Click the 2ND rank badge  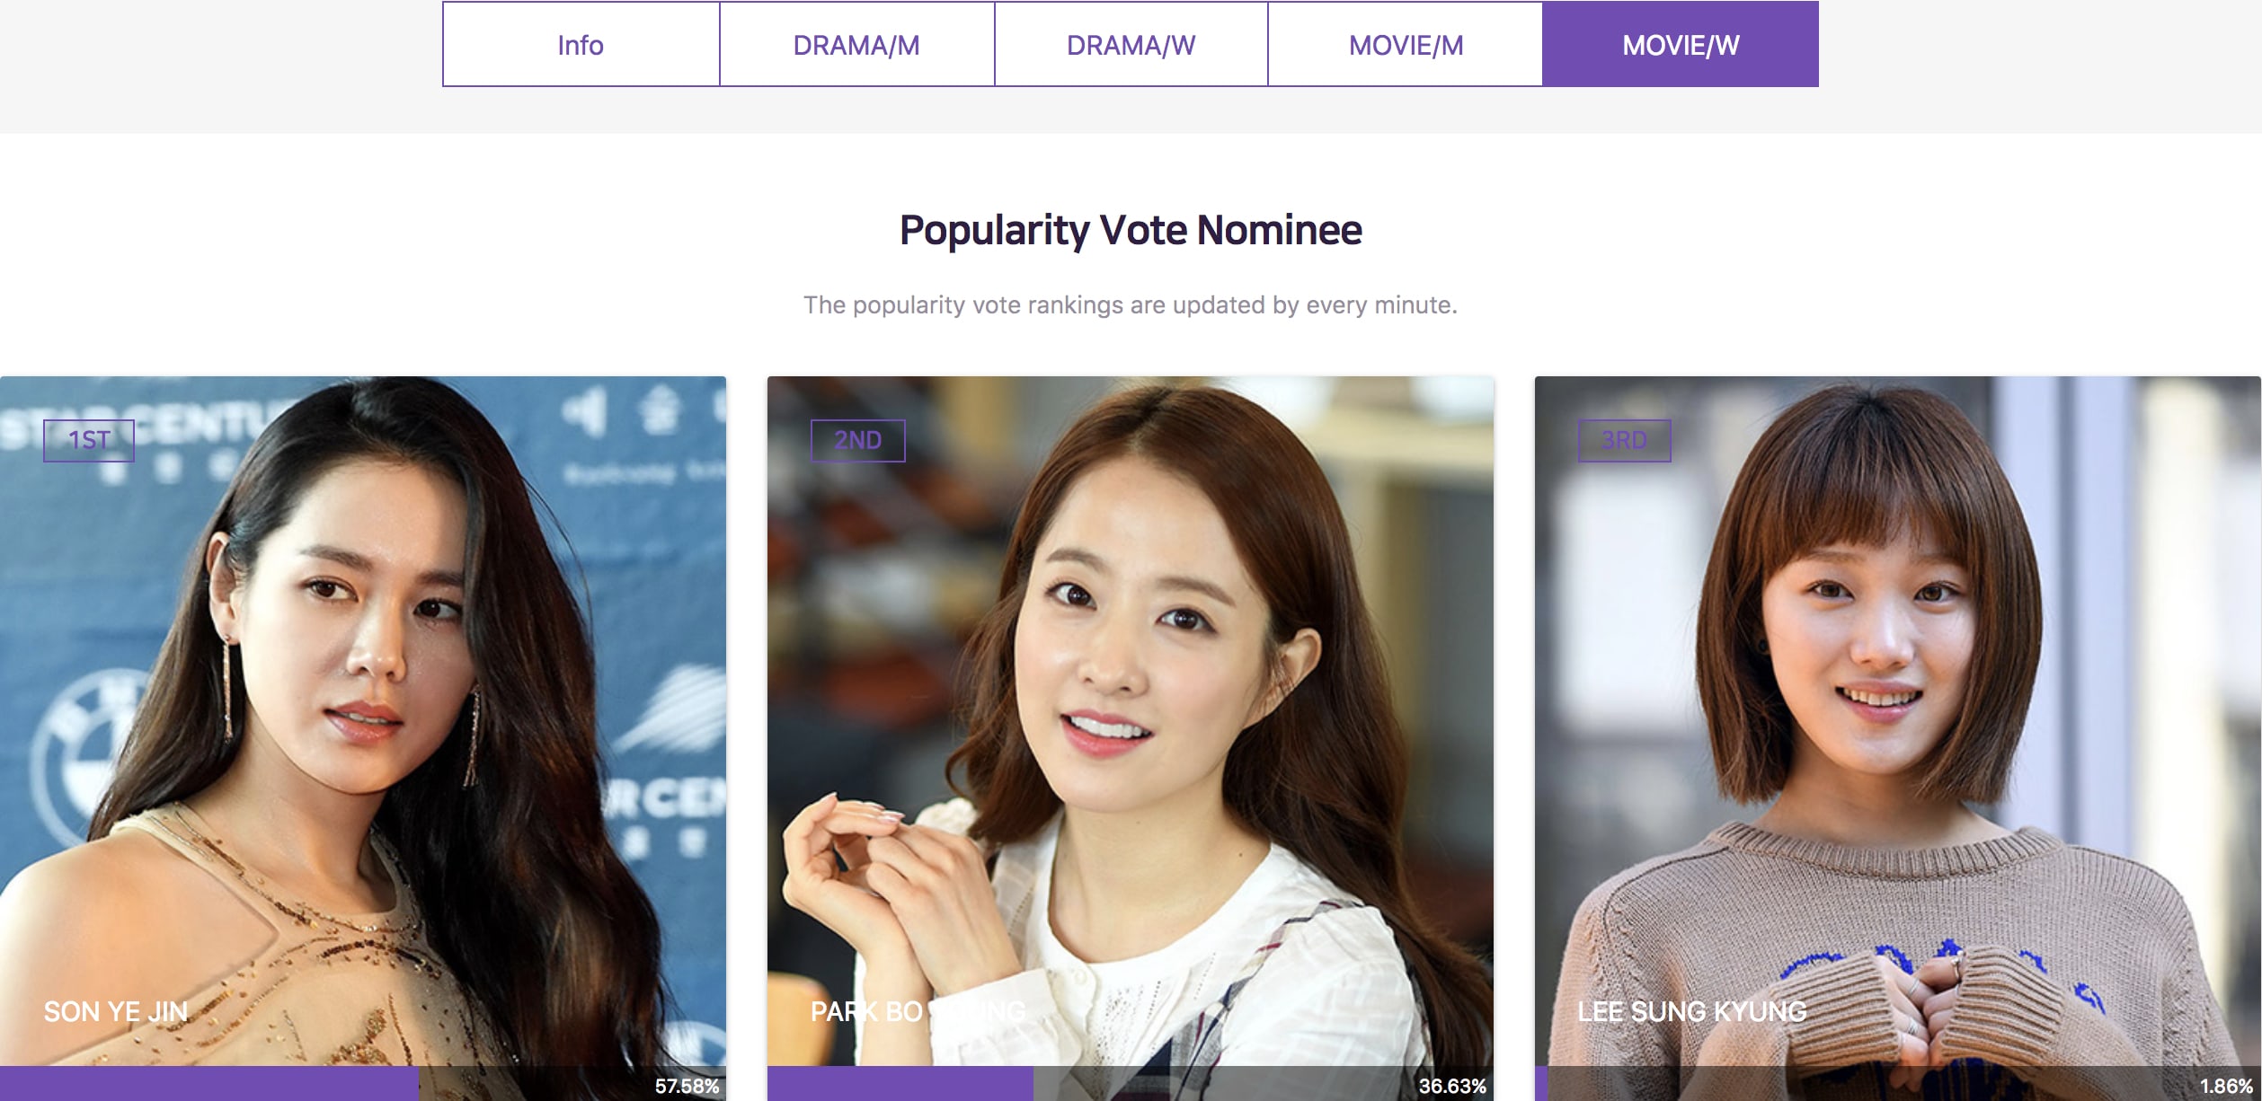857,441
